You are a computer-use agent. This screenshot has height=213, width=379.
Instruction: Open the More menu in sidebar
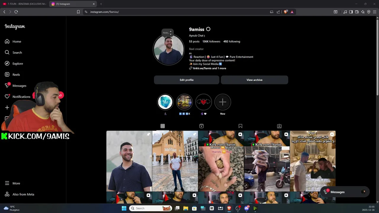(12, 183)
